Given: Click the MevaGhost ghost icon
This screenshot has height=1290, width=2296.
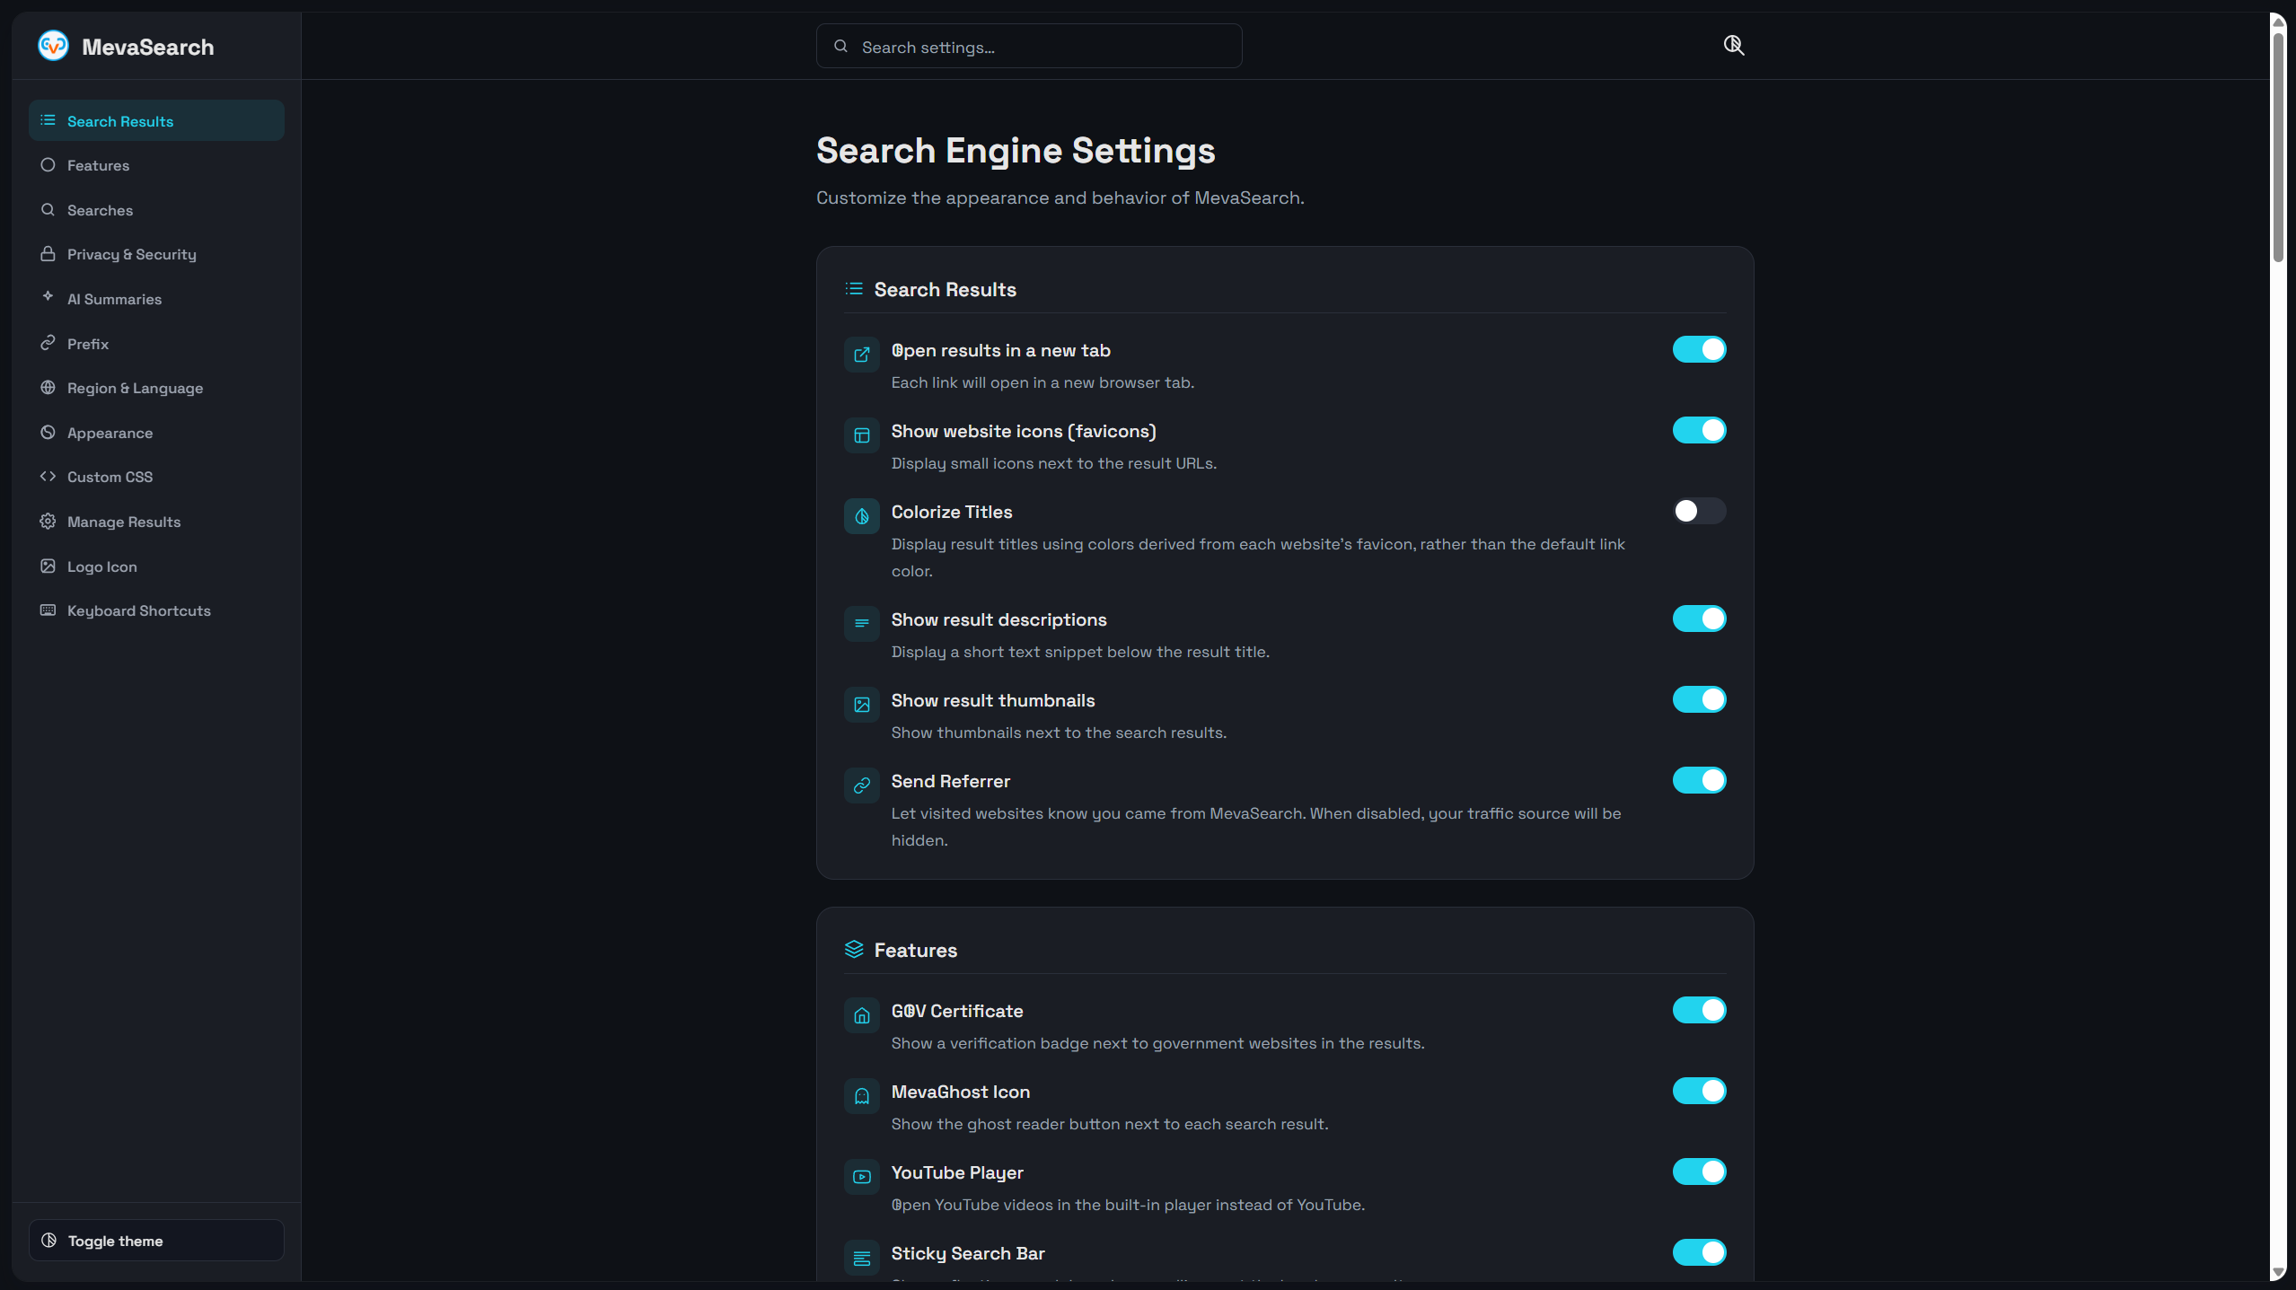Looking at the screenshot, I should point(861,1096).
